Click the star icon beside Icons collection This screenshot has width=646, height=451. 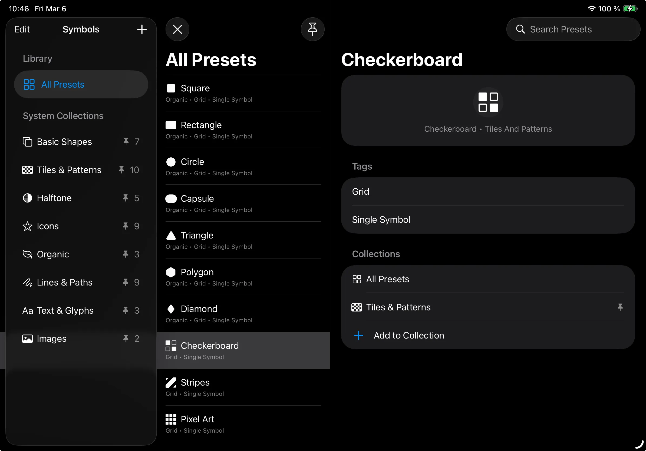[x=27, y=226]
